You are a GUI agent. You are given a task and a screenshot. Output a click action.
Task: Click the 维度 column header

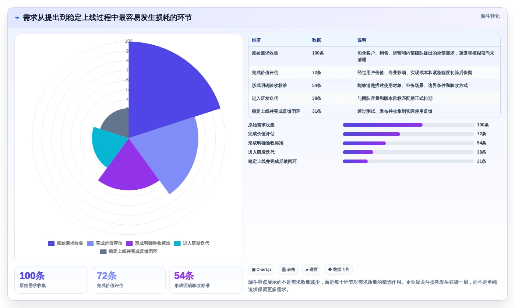pyautogui.click(x=256, y=40)
